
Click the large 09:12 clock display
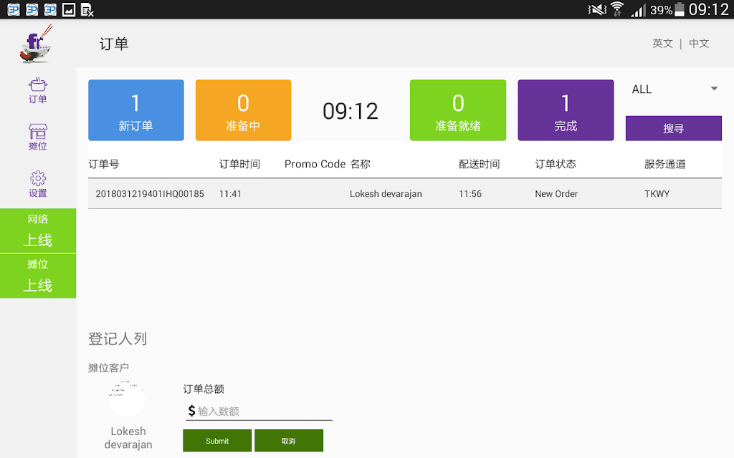(350, 111)
